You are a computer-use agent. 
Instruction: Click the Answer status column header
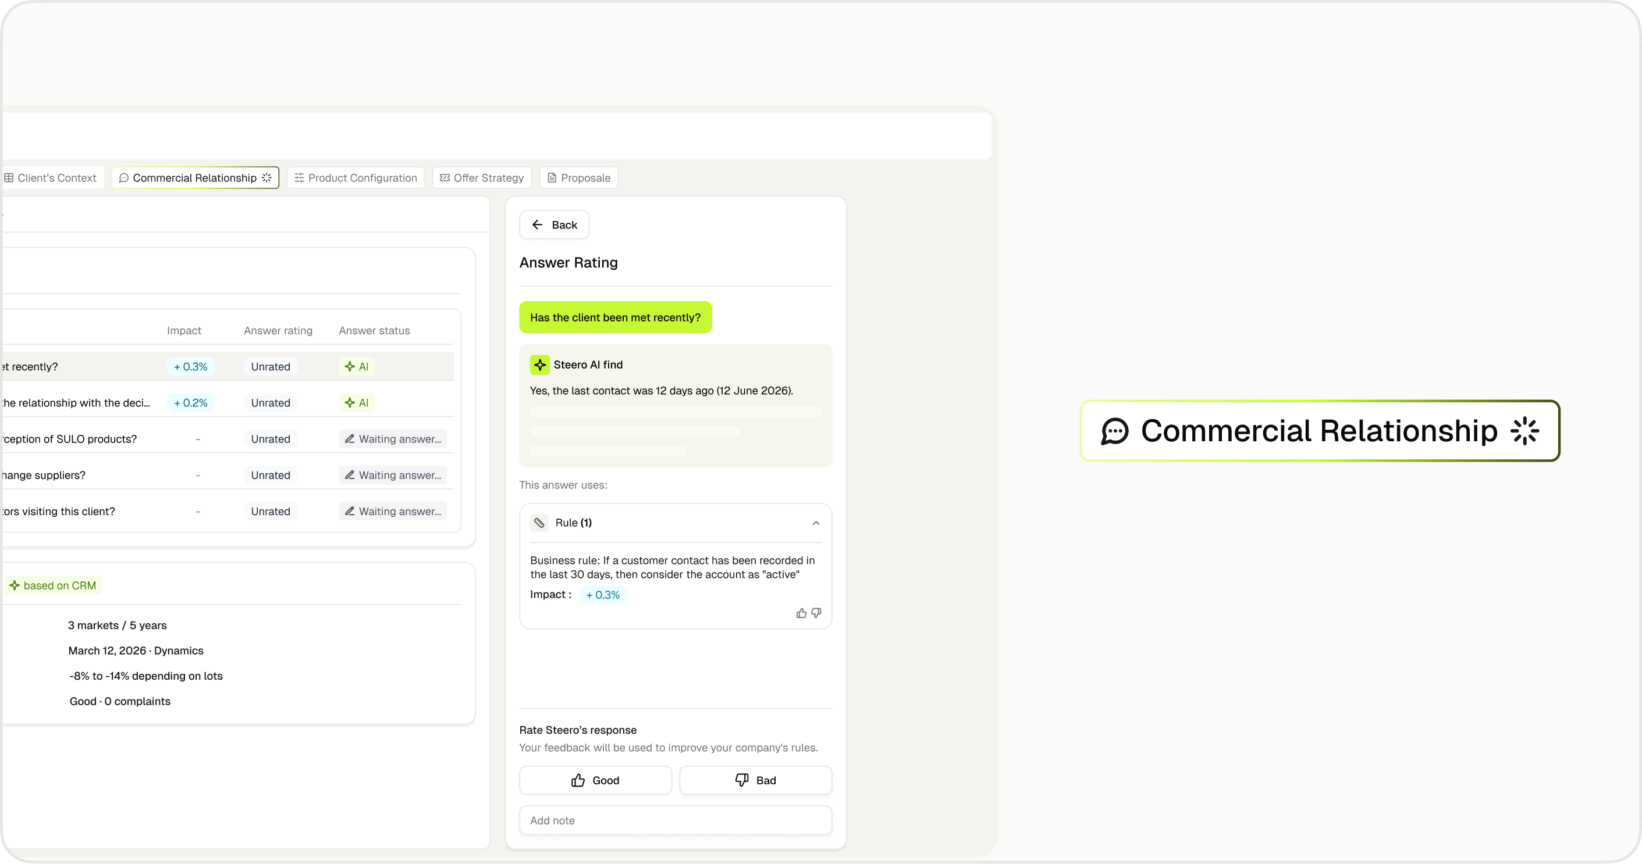point(374,331)
